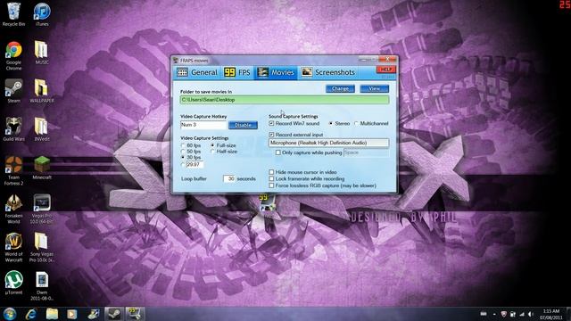This screenshot has width=571, height=321.
Task: Enable Force lossless RGB capture
Action: coord(271,185)
